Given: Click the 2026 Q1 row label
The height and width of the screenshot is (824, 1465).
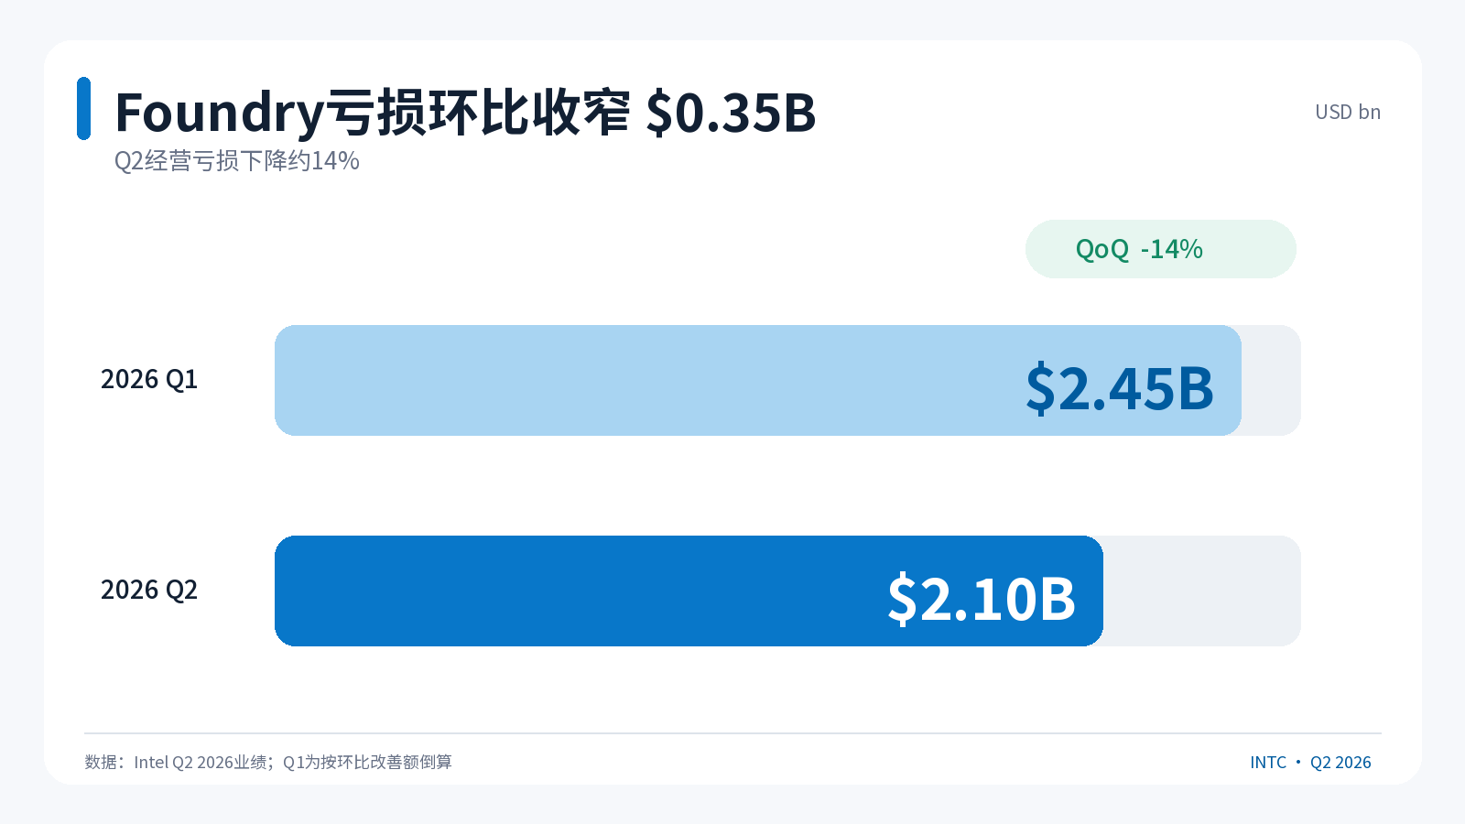Looking at the screenshot, I should [x=149, y=379].
